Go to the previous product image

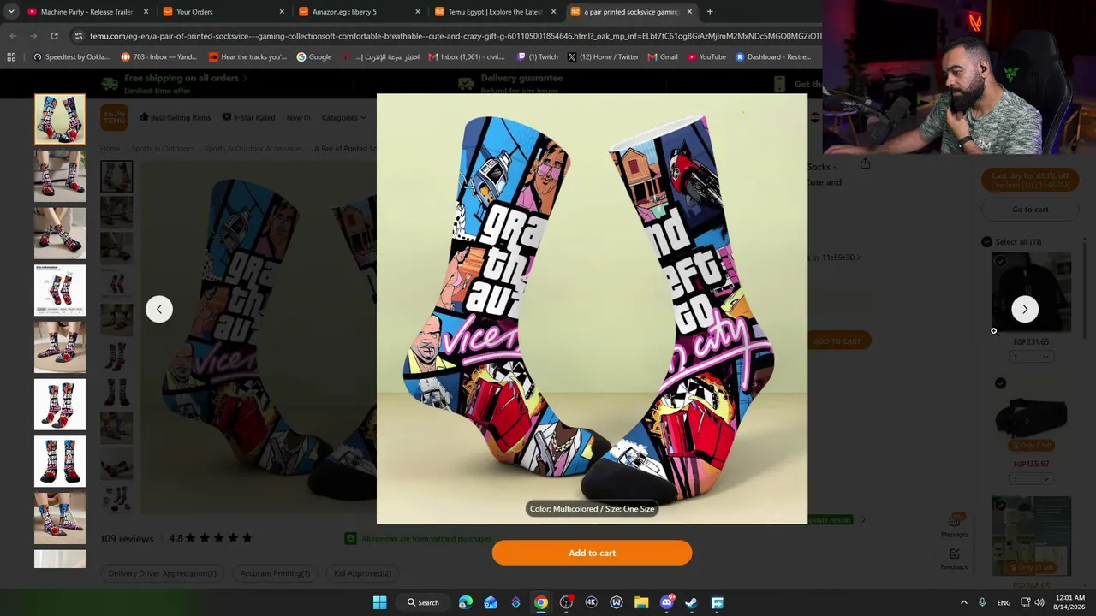coord(158,309)
